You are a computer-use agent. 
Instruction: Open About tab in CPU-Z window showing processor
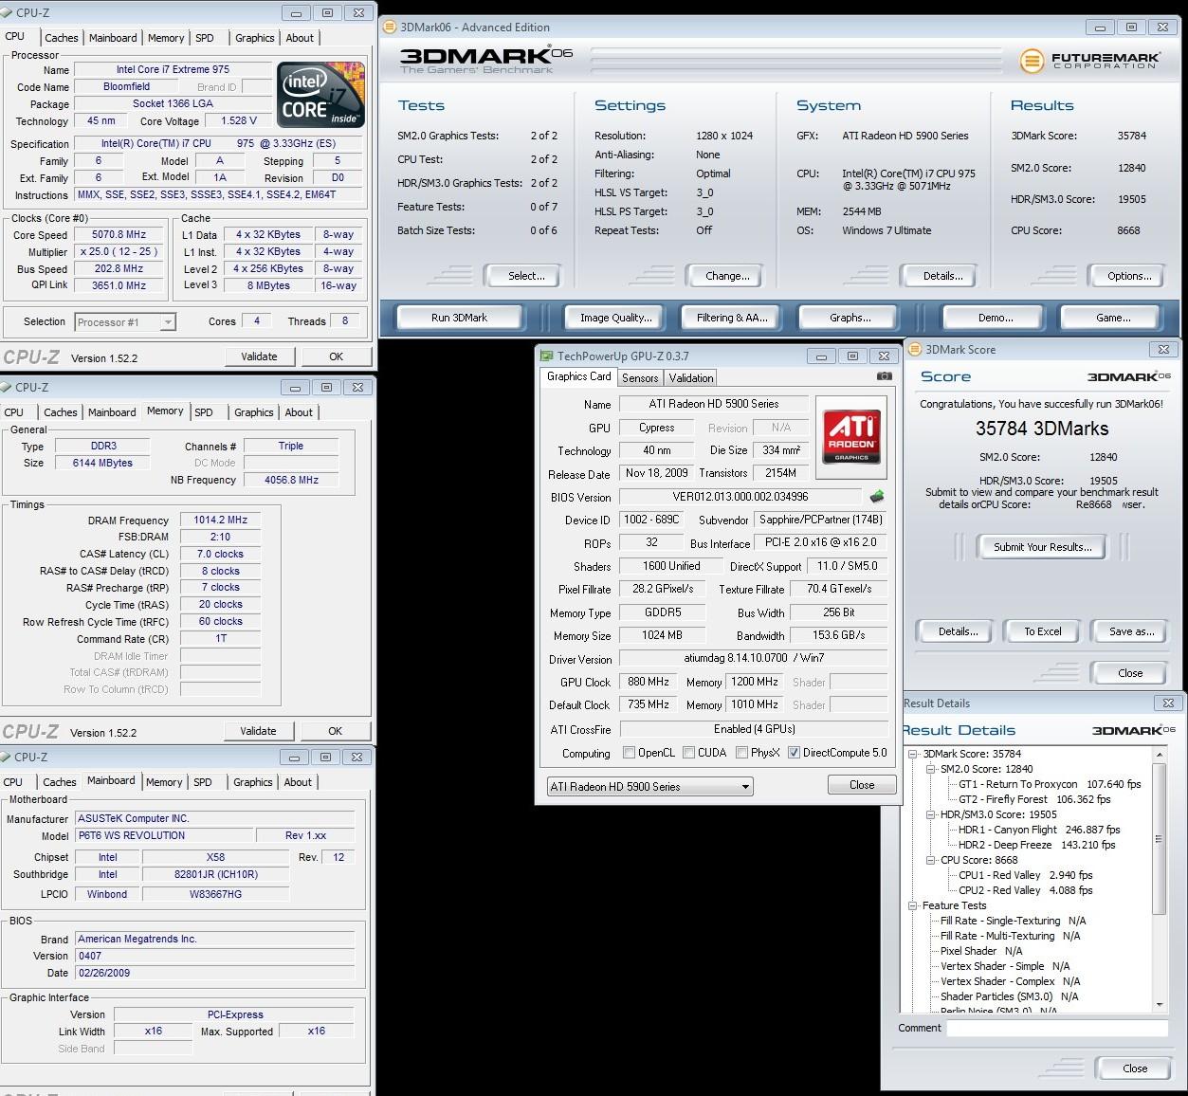(x=300, y=38)
